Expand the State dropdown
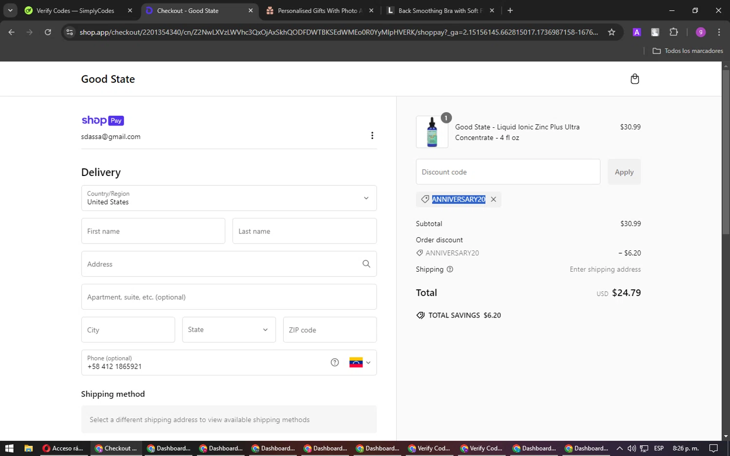730x456 pixels. click(229, 330)
